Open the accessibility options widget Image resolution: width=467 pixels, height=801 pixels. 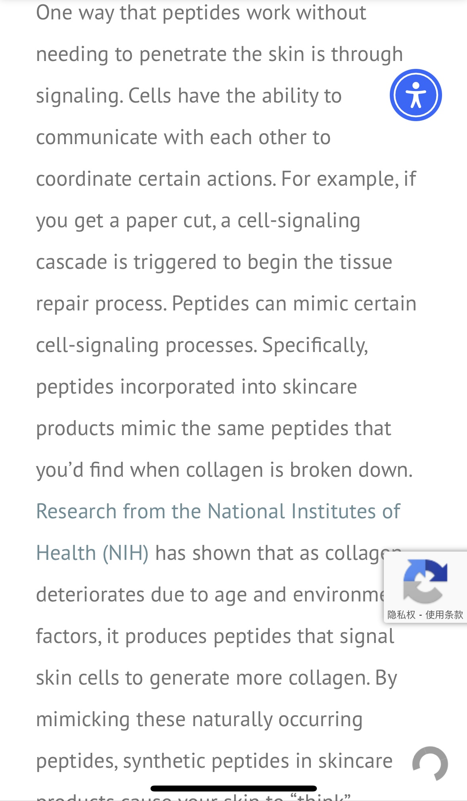pyautogui.click(x=416, y=95)
